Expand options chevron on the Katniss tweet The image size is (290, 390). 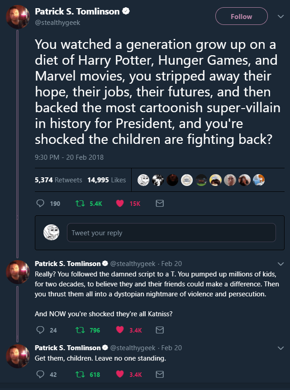[x=280, y=264]
